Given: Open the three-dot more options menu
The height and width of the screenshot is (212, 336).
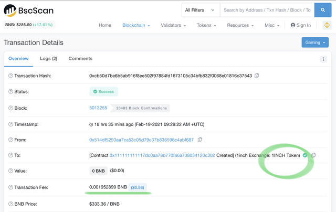Looking at the screenshot, I should point(323,59).
